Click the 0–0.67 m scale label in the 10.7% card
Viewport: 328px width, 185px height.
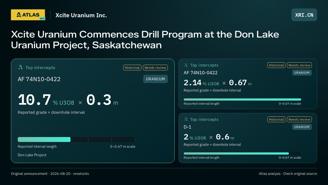[x=123, y=147]
